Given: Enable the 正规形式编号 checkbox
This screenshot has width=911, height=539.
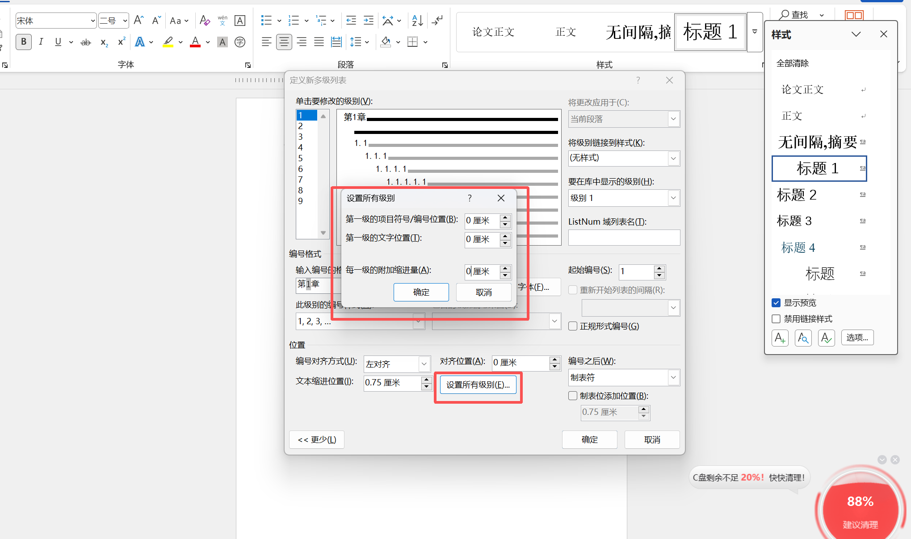Looking at the screenshot, I should (x=573, y=326).
